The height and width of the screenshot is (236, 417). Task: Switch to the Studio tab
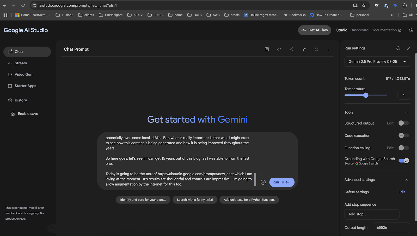click(x=342, y=30)
